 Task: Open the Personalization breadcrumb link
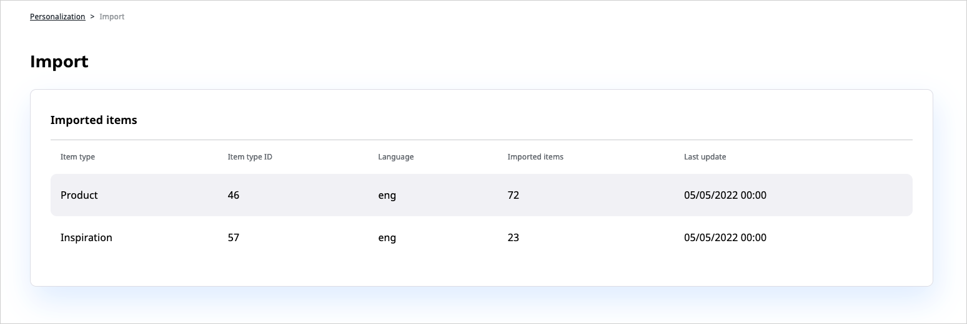coord(57,17)
